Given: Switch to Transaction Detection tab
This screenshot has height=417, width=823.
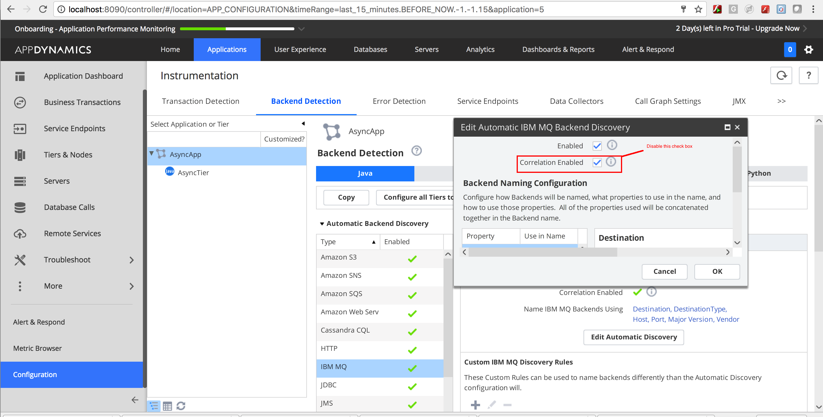Looking at the screenshot, I should 200,101.
